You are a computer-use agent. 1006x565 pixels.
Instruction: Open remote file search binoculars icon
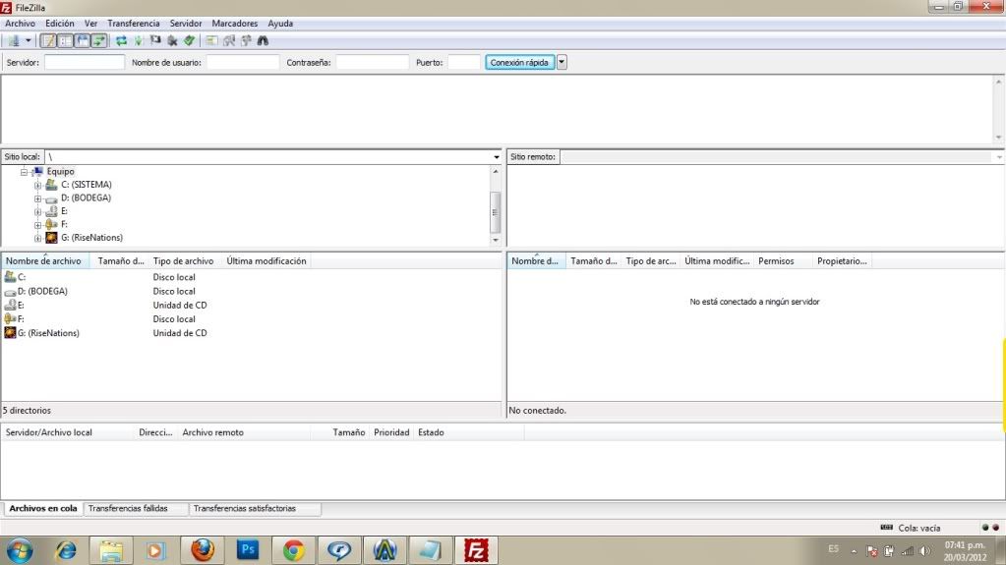point(263,41)
